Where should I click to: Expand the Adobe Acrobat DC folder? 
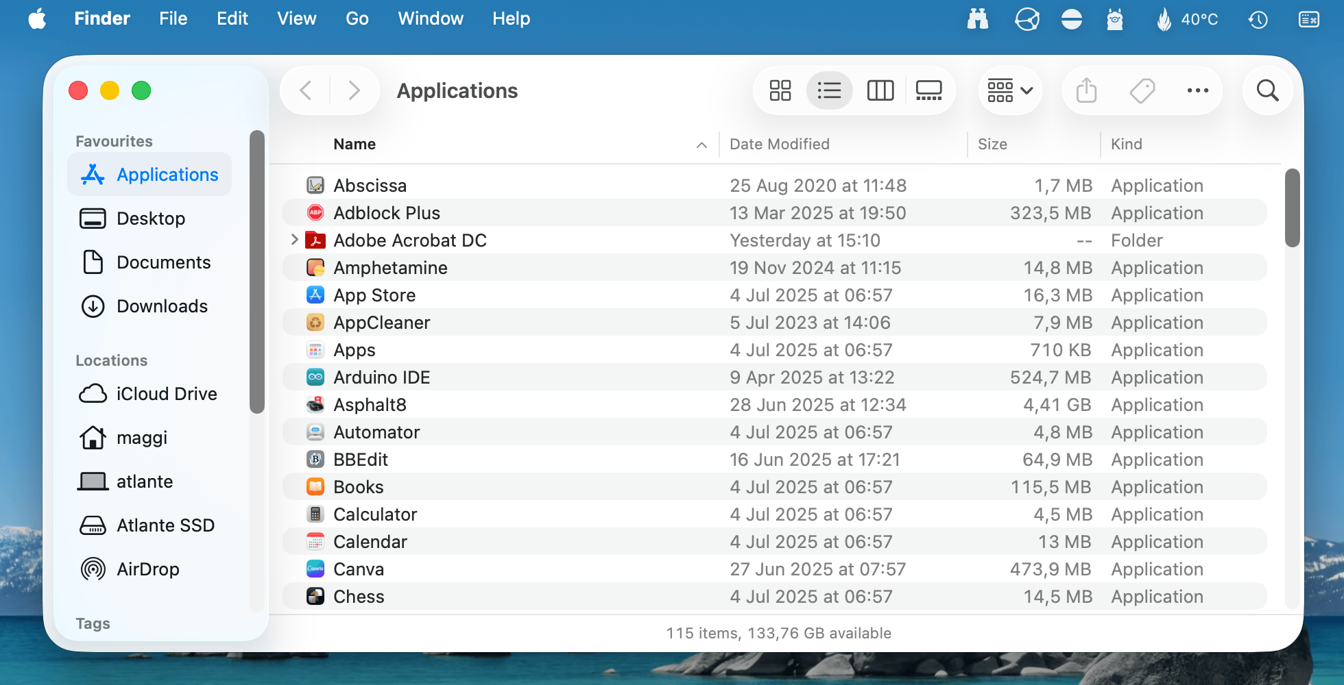pyautogui.click(x=294, y=240)
